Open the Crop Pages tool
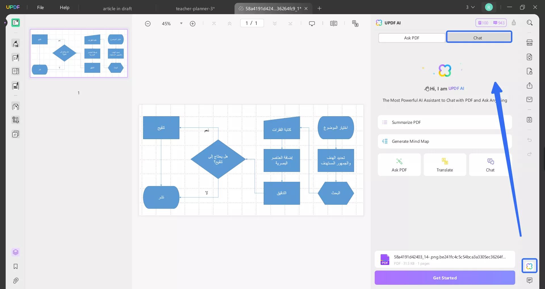This screenshot has width=545, height=289. pos(16,120)
